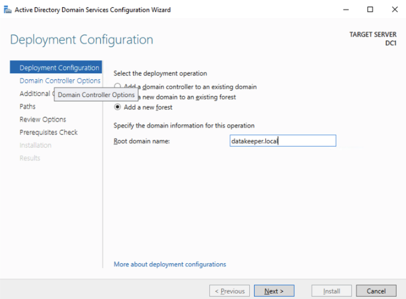Click the Previous button
The width and height of the screenshot is (406, 299).
point(230,291)
